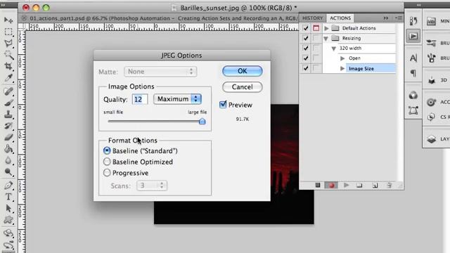Image resolution: width=450 pixels, height=253 pixels.
Task: Click play selection in Actions panel
Action: [346, 186]
